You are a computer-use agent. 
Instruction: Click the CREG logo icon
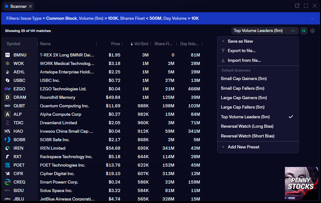pos(7,182)
